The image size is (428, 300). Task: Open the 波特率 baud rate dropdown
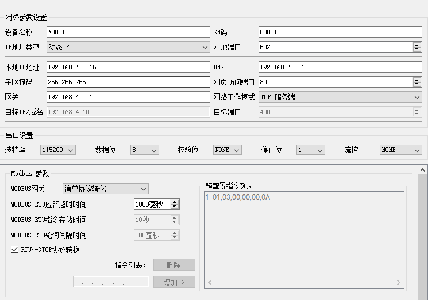(x=58, y=150)
